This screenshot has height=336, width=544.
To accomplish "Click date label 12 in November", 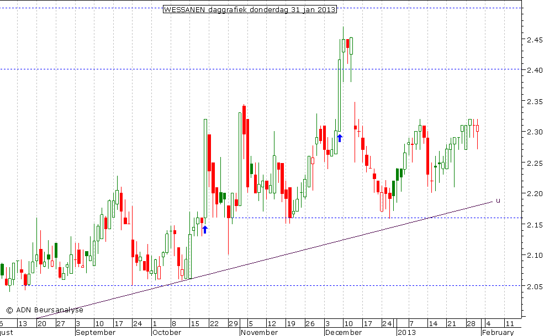I will point(272,324).
